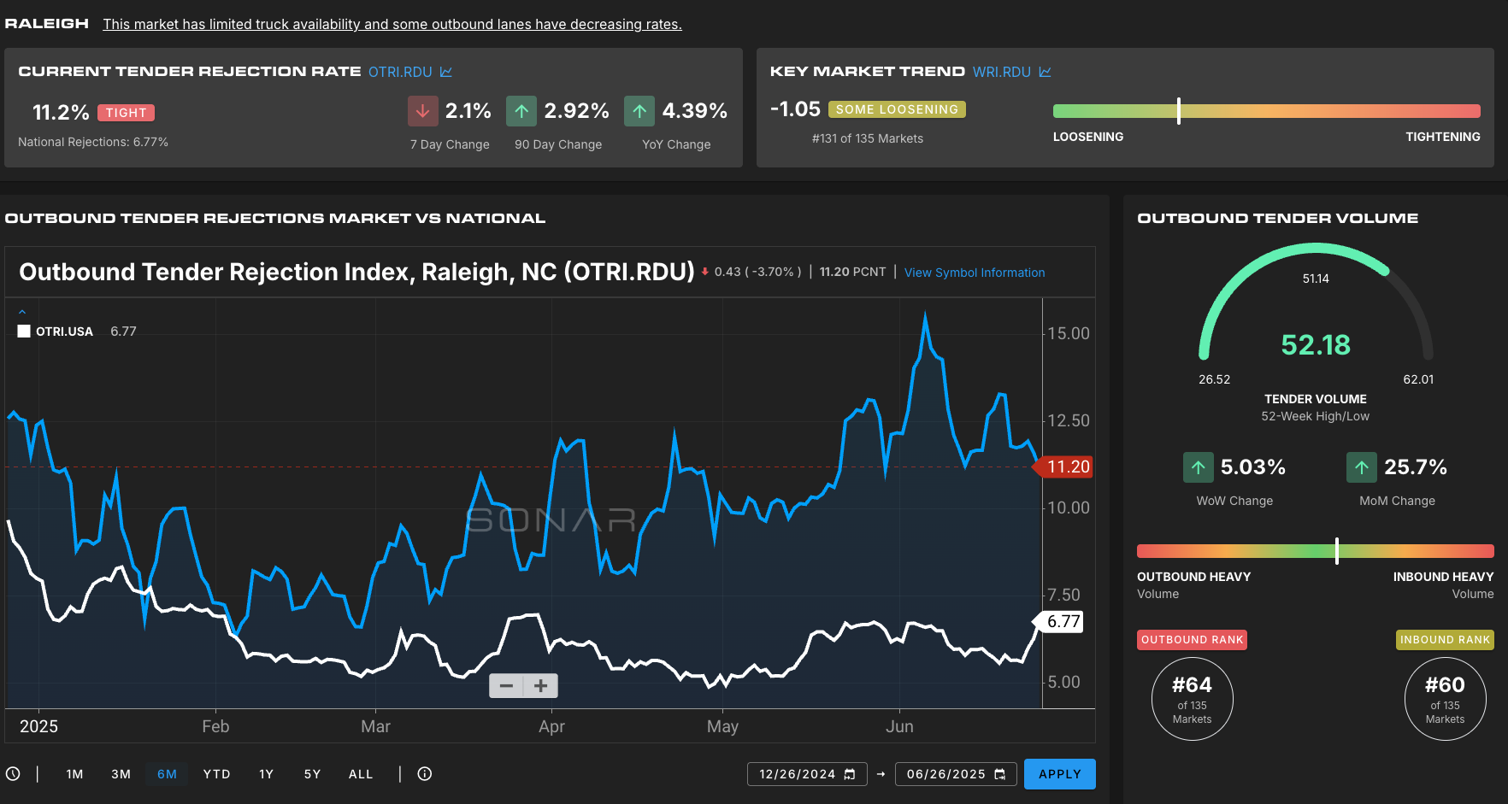
Task: Open View Symbol Information link
Action: tap(974, 273)
